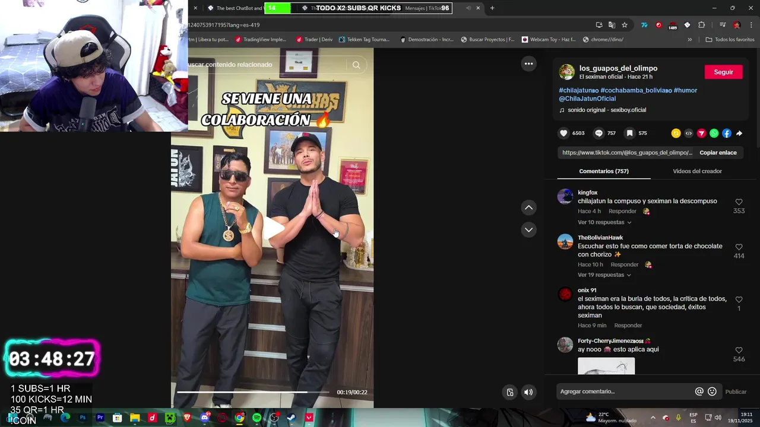Follow los_guapos_del_olimpo with Seguir button
This screenshot has width=760, height=427.
[x=723, y=72]
